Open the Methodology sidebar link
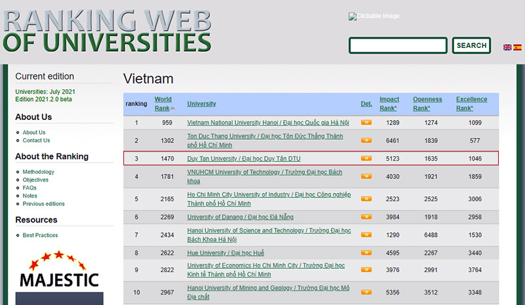The height and width of the screenshot is (305, 525). pyautogui.click(x=39, y=172)
